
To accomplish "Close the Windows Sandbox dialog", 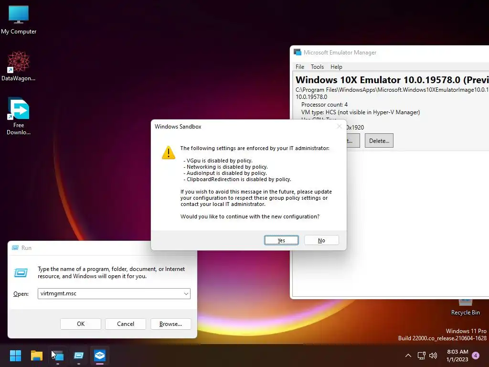I will [340, 126].
